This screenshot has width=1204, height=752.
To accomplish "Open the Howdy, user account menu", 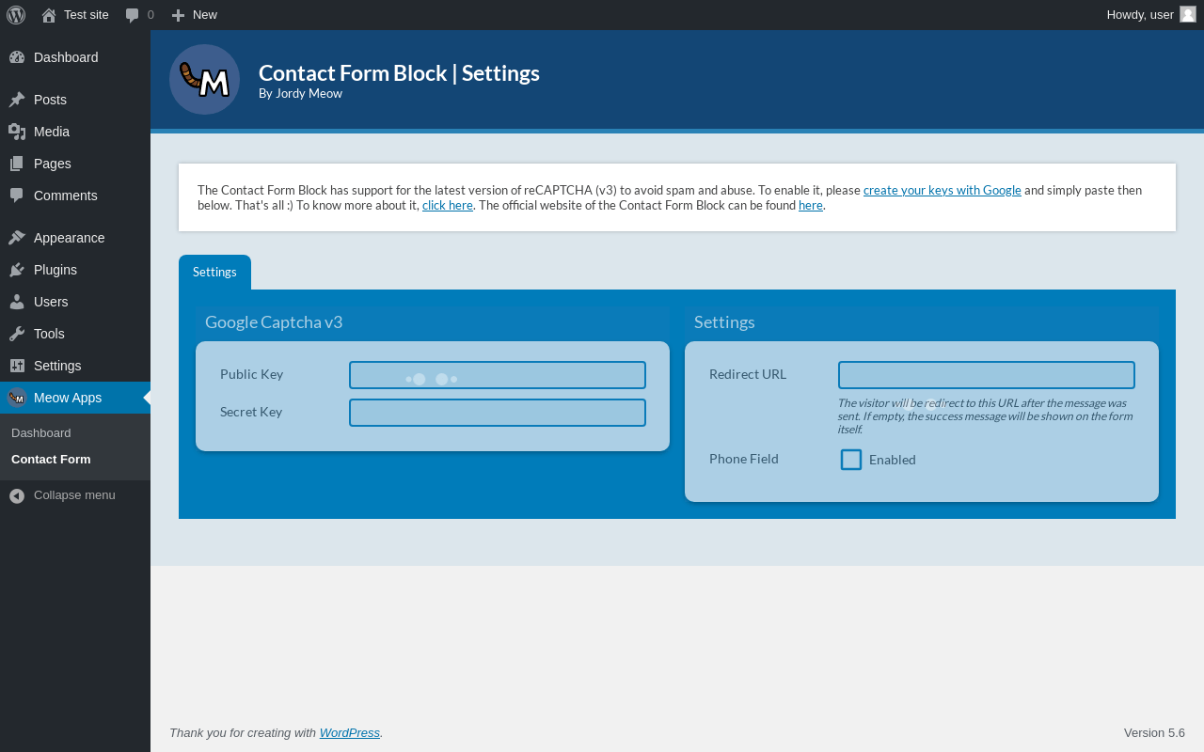I will [x=1140, y=15].
